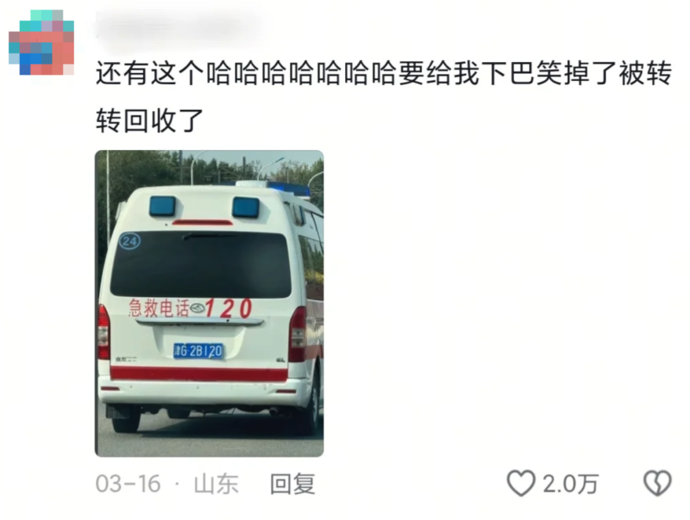Click the blue license plate in the photo
The image size is (690, 520).
[199, 351]
